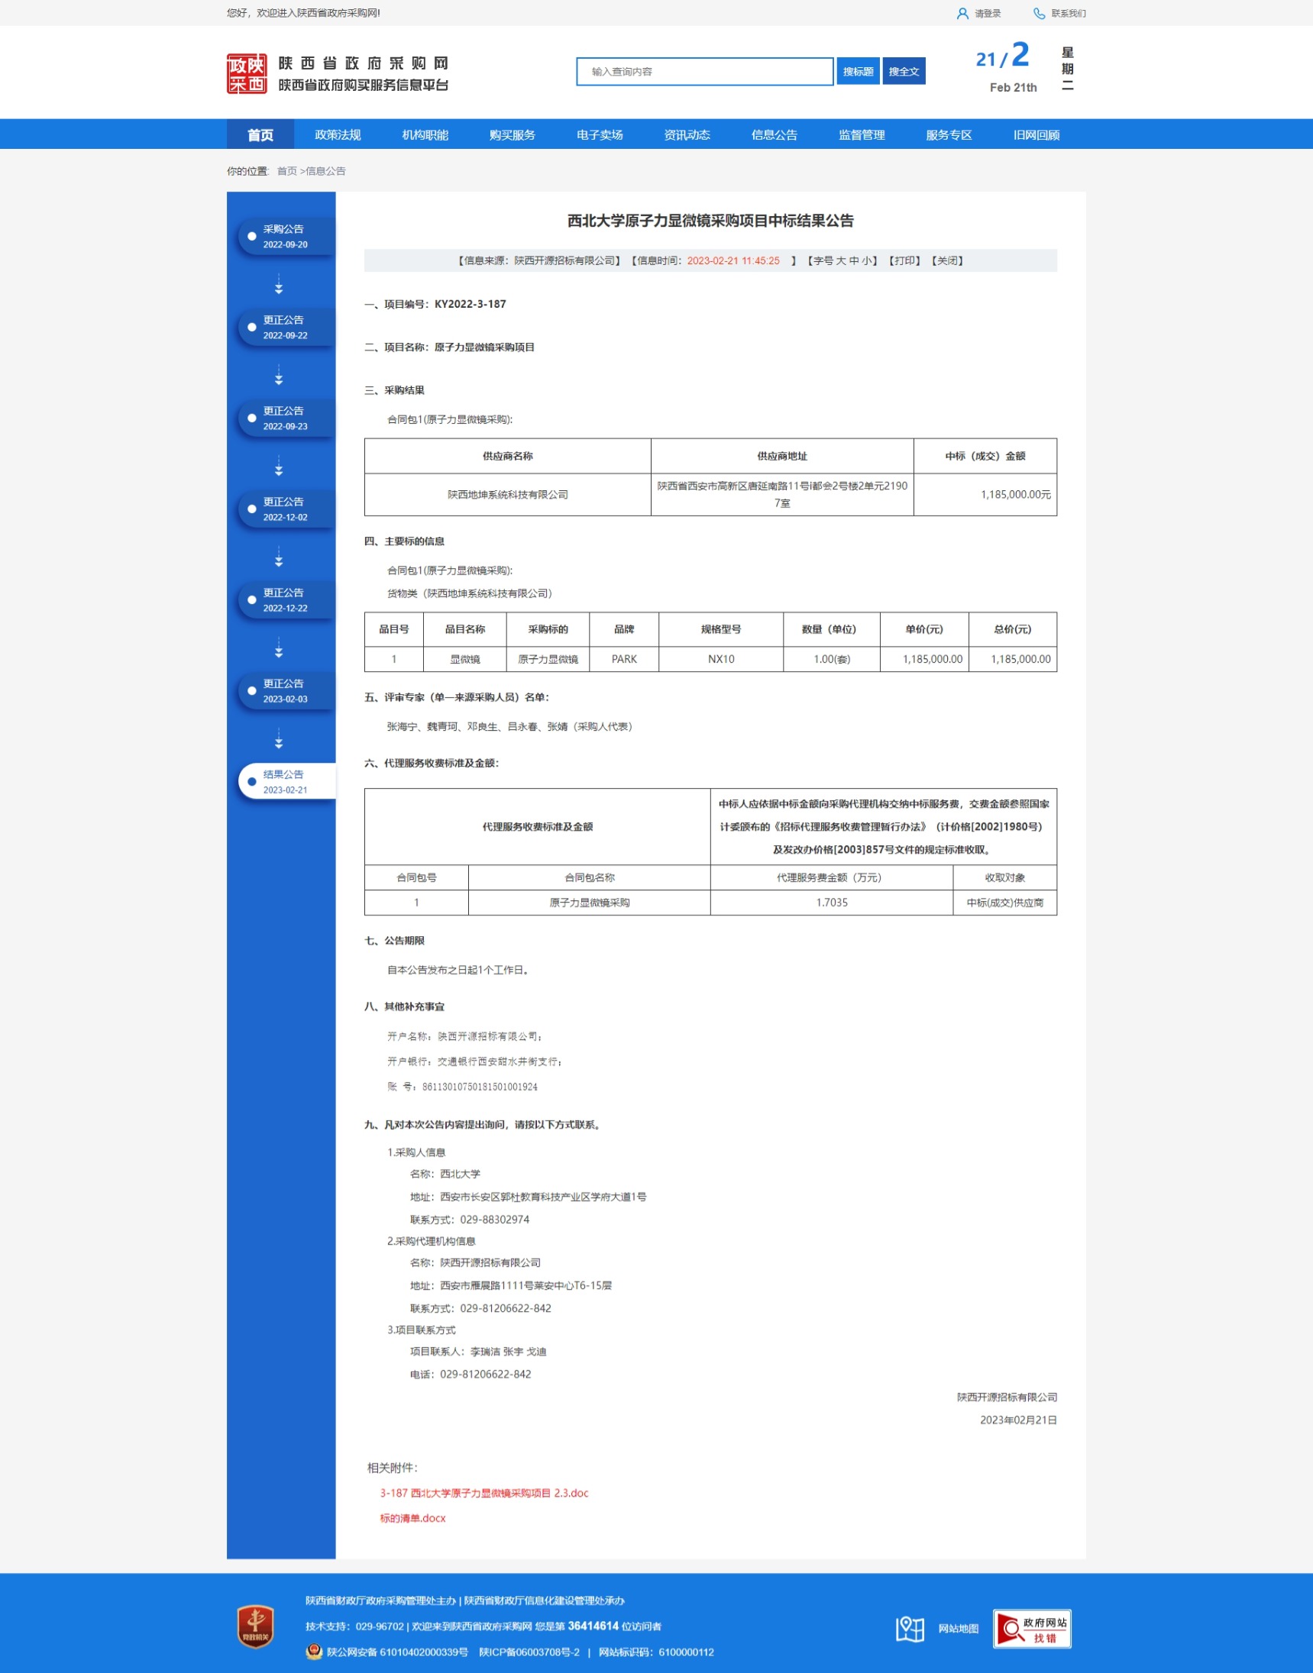
Task: Click the Shaanxi procurement site logo
Action: tap(247, 74)
